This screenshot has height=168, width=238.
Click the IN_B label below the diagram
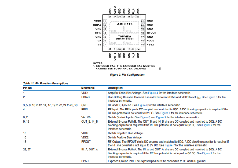(x=134, y=55)
